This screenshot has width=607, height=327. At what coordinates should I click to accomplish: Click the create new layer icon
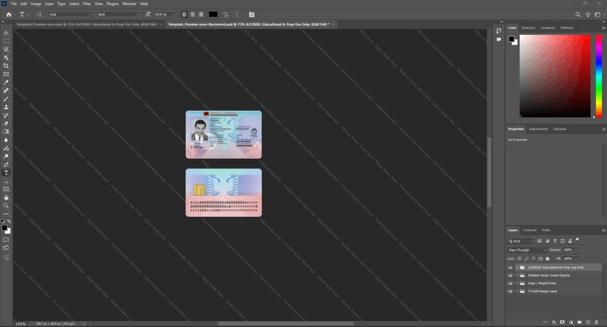tap(588, 323)
